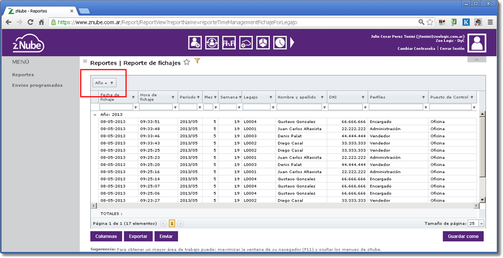Open the user settings module icon
This screenshot has height=258, width=503.
point(195,42)
